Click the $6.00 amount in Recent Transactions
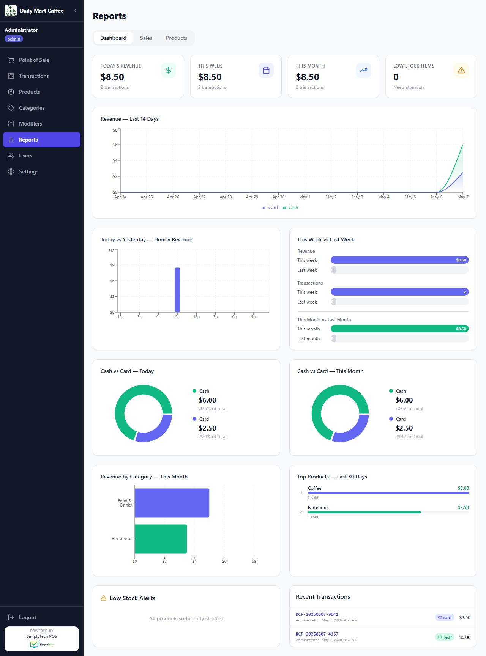This screenshot has height=656, width=486. [x=465, y=637]
